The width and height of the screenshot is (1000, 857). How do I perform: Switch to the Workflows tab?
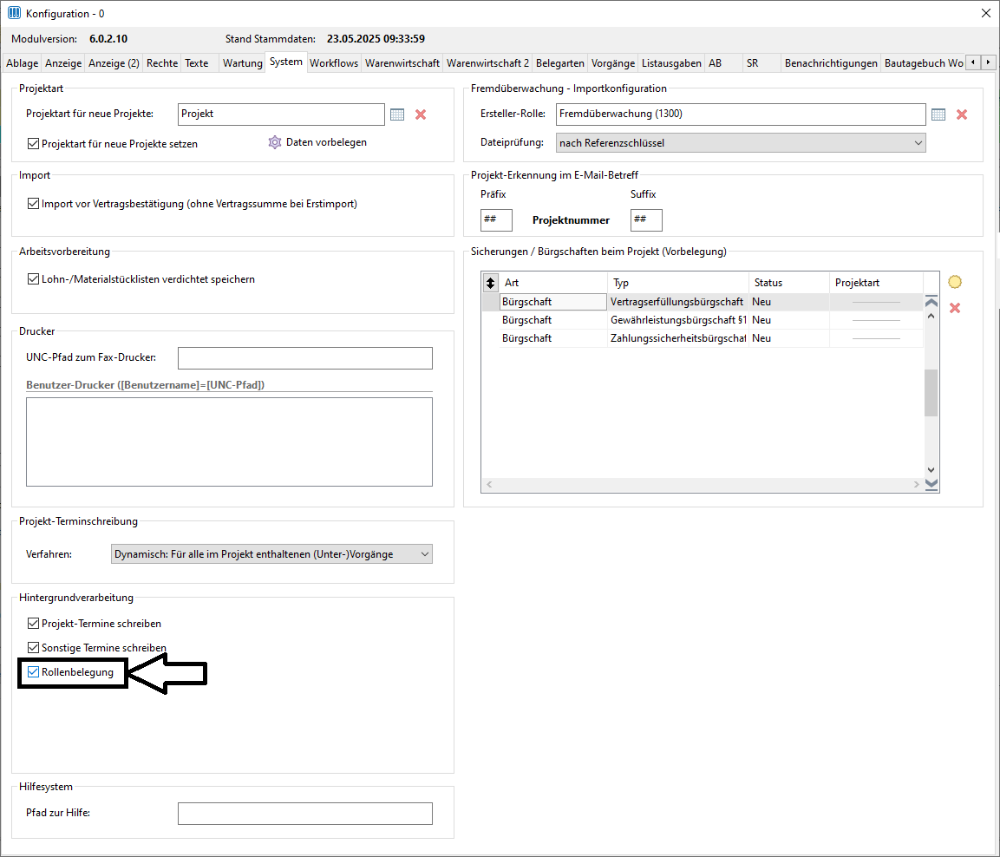coord(334,63)
